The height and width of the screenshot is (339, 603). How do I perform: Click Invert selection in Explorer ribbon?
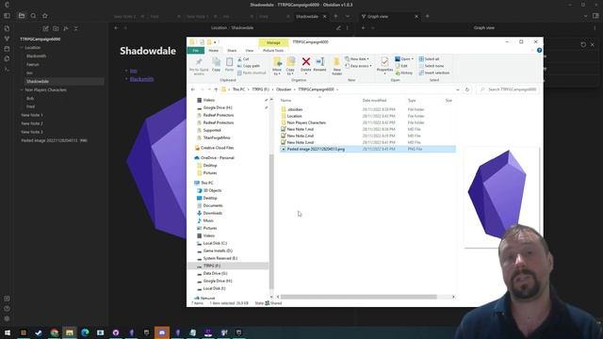click(x=433, y=73)
